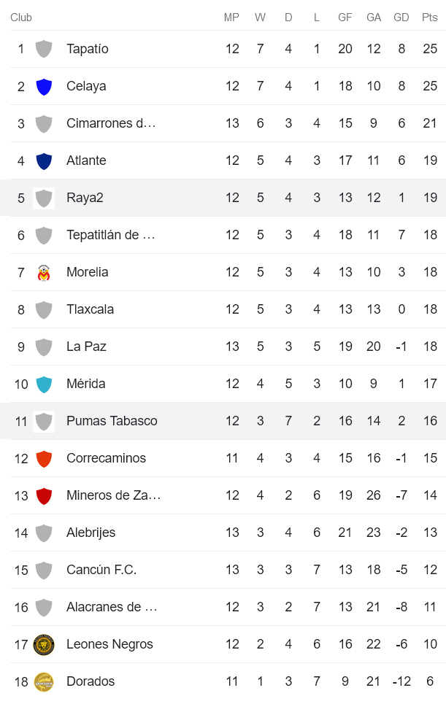Screen dimensions: 446x704
Task: Click the Raya2 crest placeholder
Action: click(44, 198)
